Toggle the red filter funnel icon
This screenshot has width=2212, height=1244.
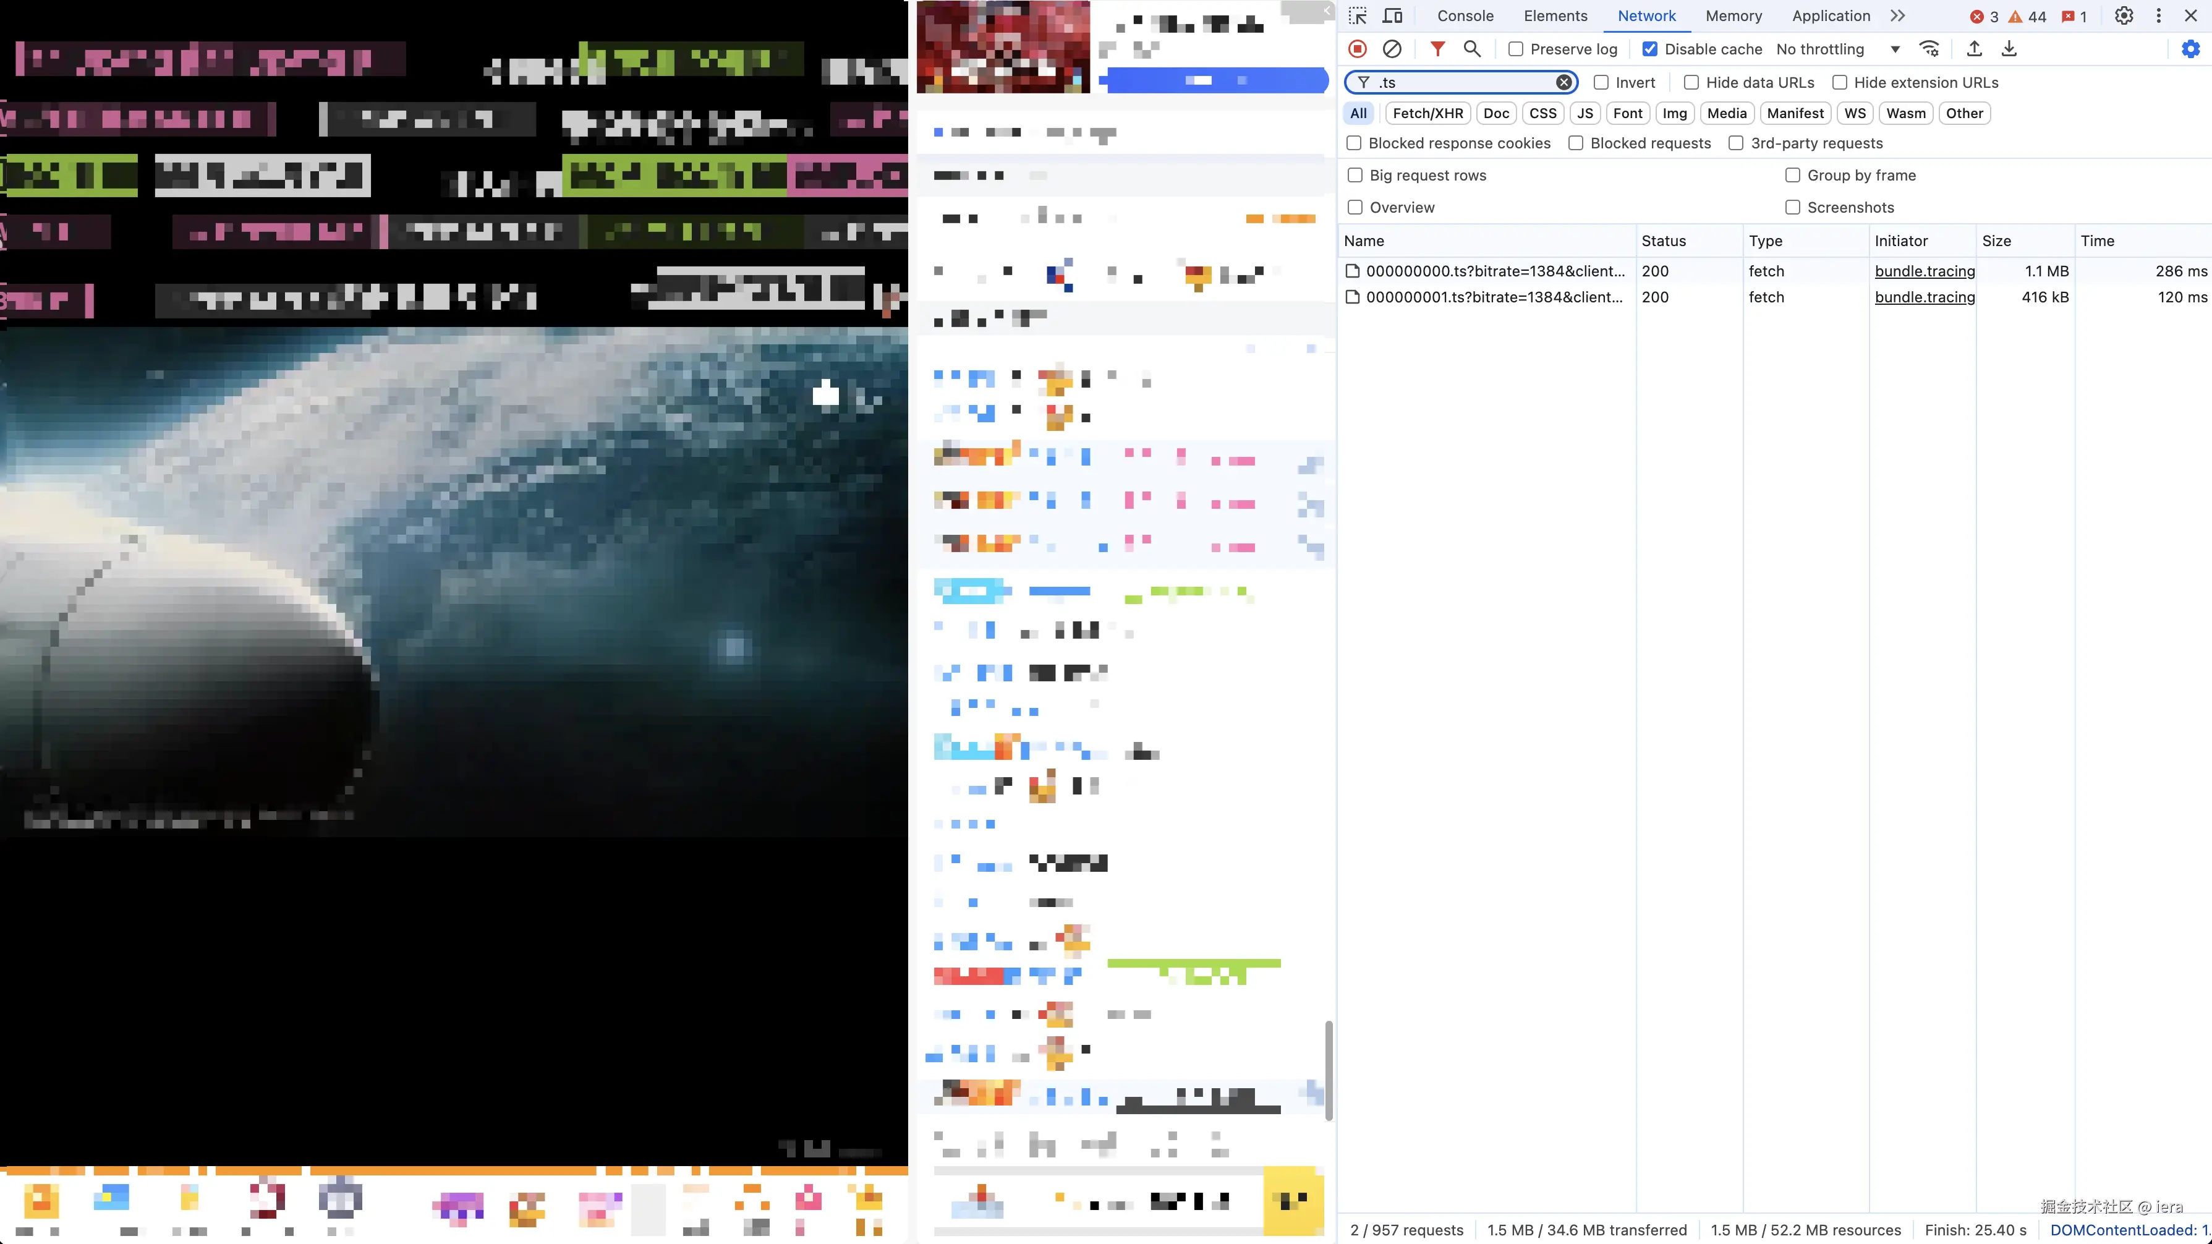(1437, 49)
